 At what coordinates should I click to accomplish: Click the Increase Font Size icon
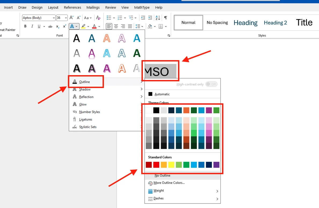click(71, 18)
